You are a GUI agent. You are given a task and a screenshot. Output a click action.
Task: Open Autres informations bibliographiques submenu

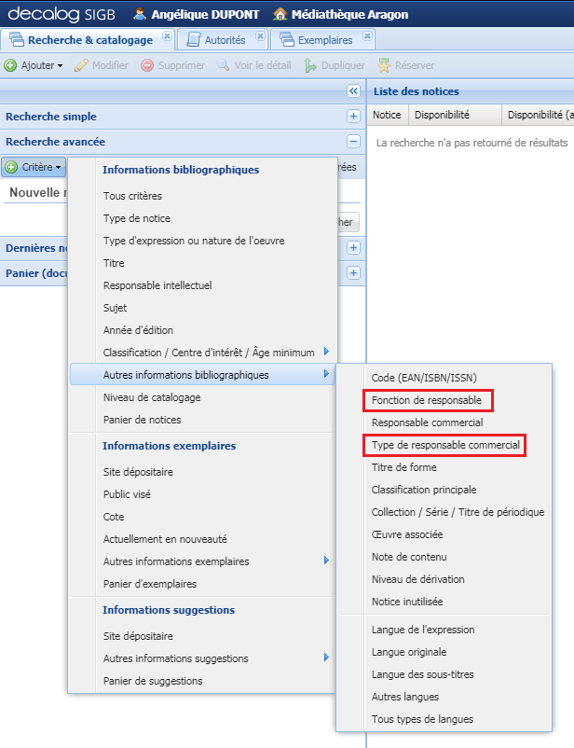tap(202, 375)
